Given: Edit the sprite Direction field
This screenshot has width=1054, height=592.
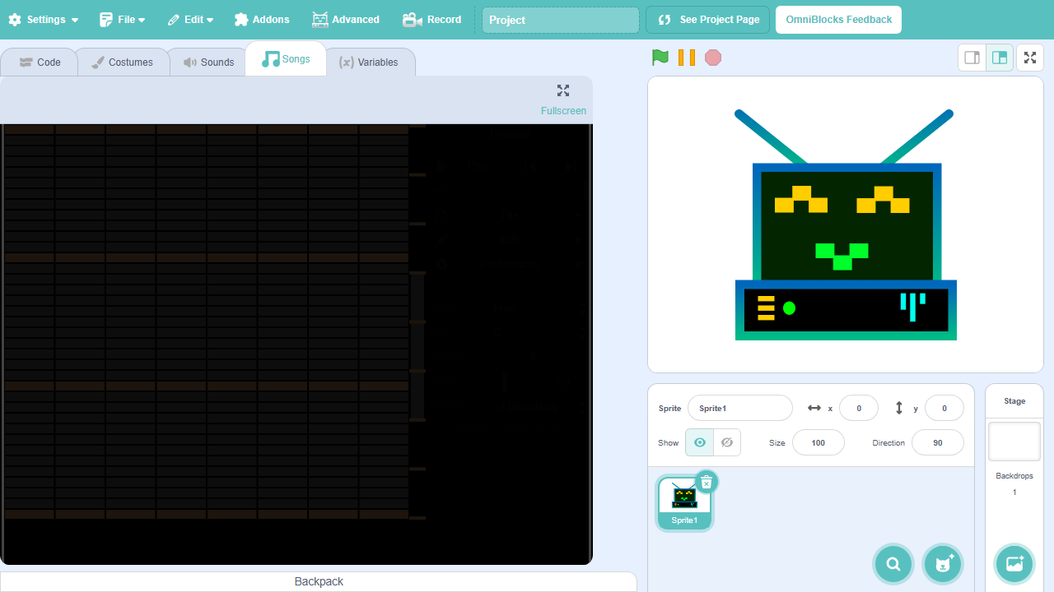Looking at the screenshot, I should (938, 442).
